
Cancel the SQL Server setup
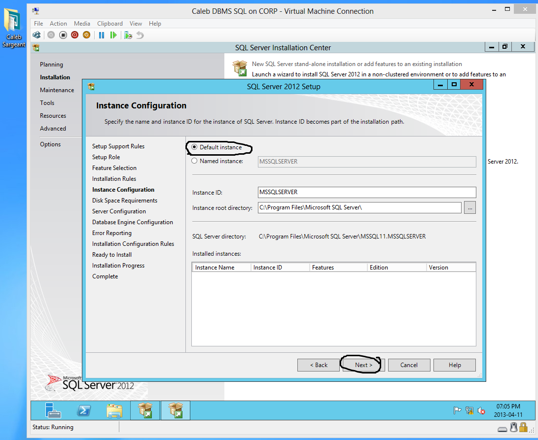409,365
